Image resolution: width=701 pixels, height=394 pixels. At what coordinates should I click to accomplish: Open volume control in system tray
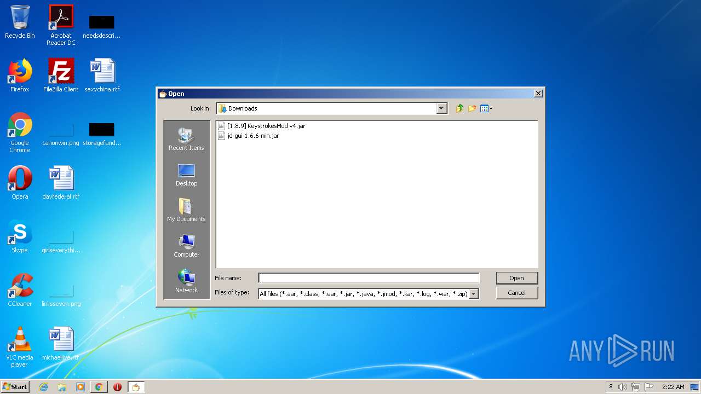pos(623,387)
